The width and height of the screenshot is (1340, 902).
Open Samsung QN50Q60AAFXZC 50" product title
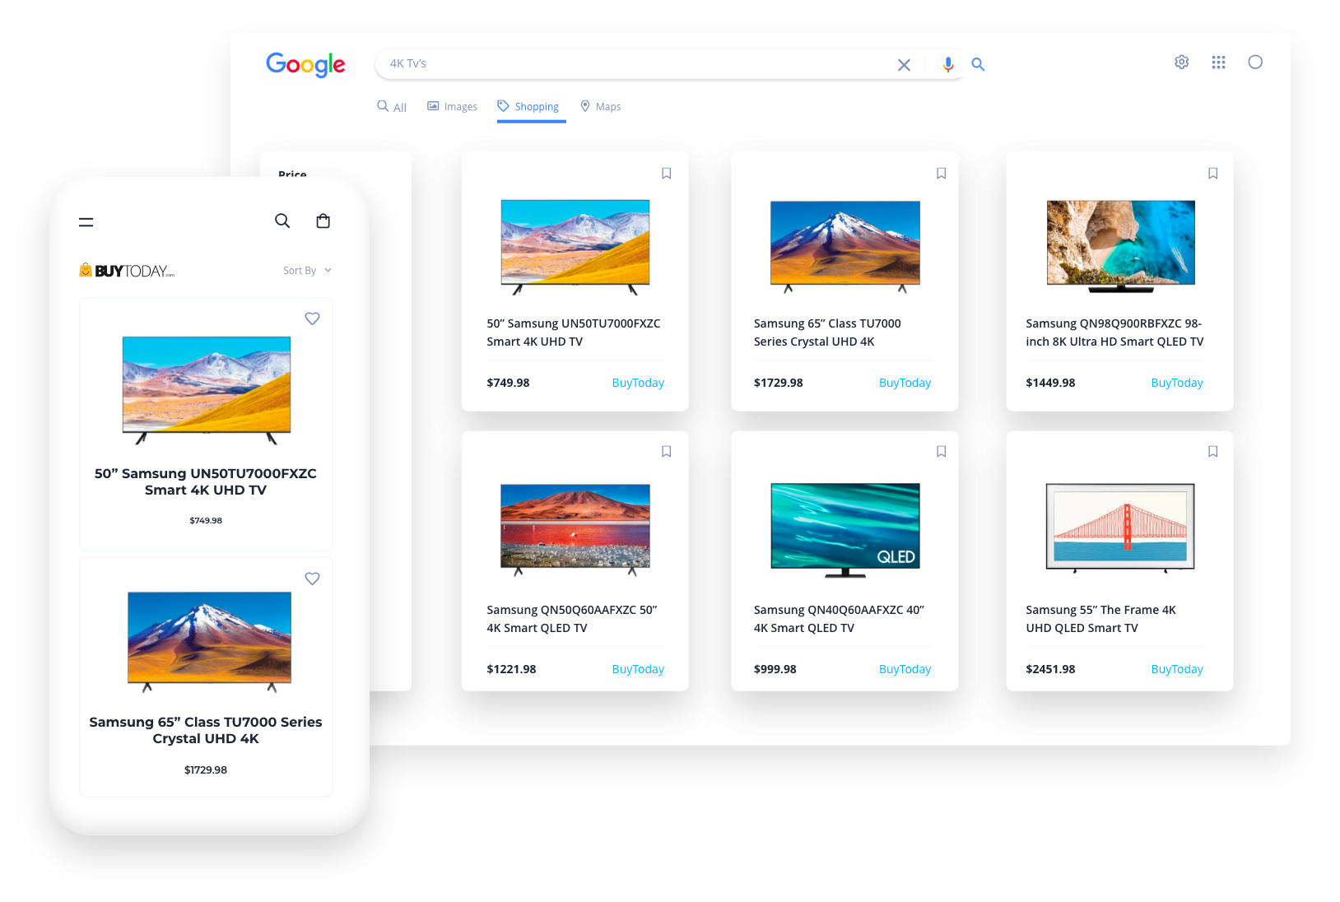click(572, 619)
